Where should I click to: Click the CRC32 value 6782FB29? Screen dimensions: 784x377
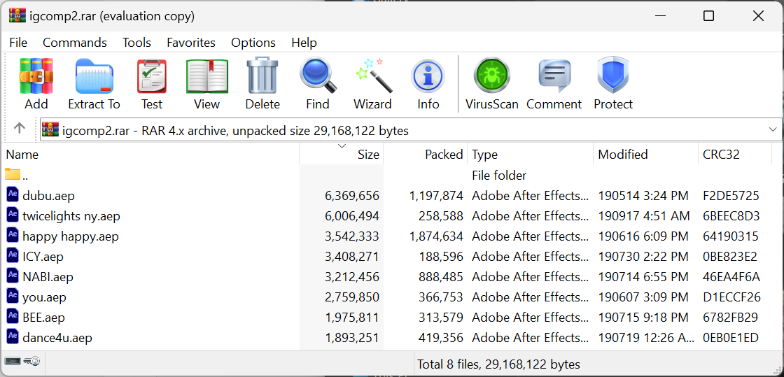tap(730, 318)
